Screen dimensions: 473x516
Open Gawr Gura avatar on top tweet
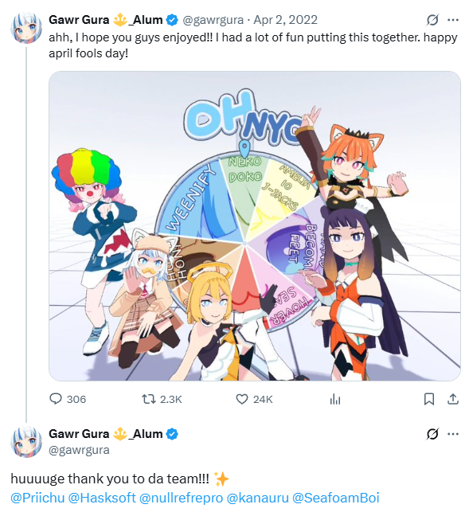tap(26, 29)
